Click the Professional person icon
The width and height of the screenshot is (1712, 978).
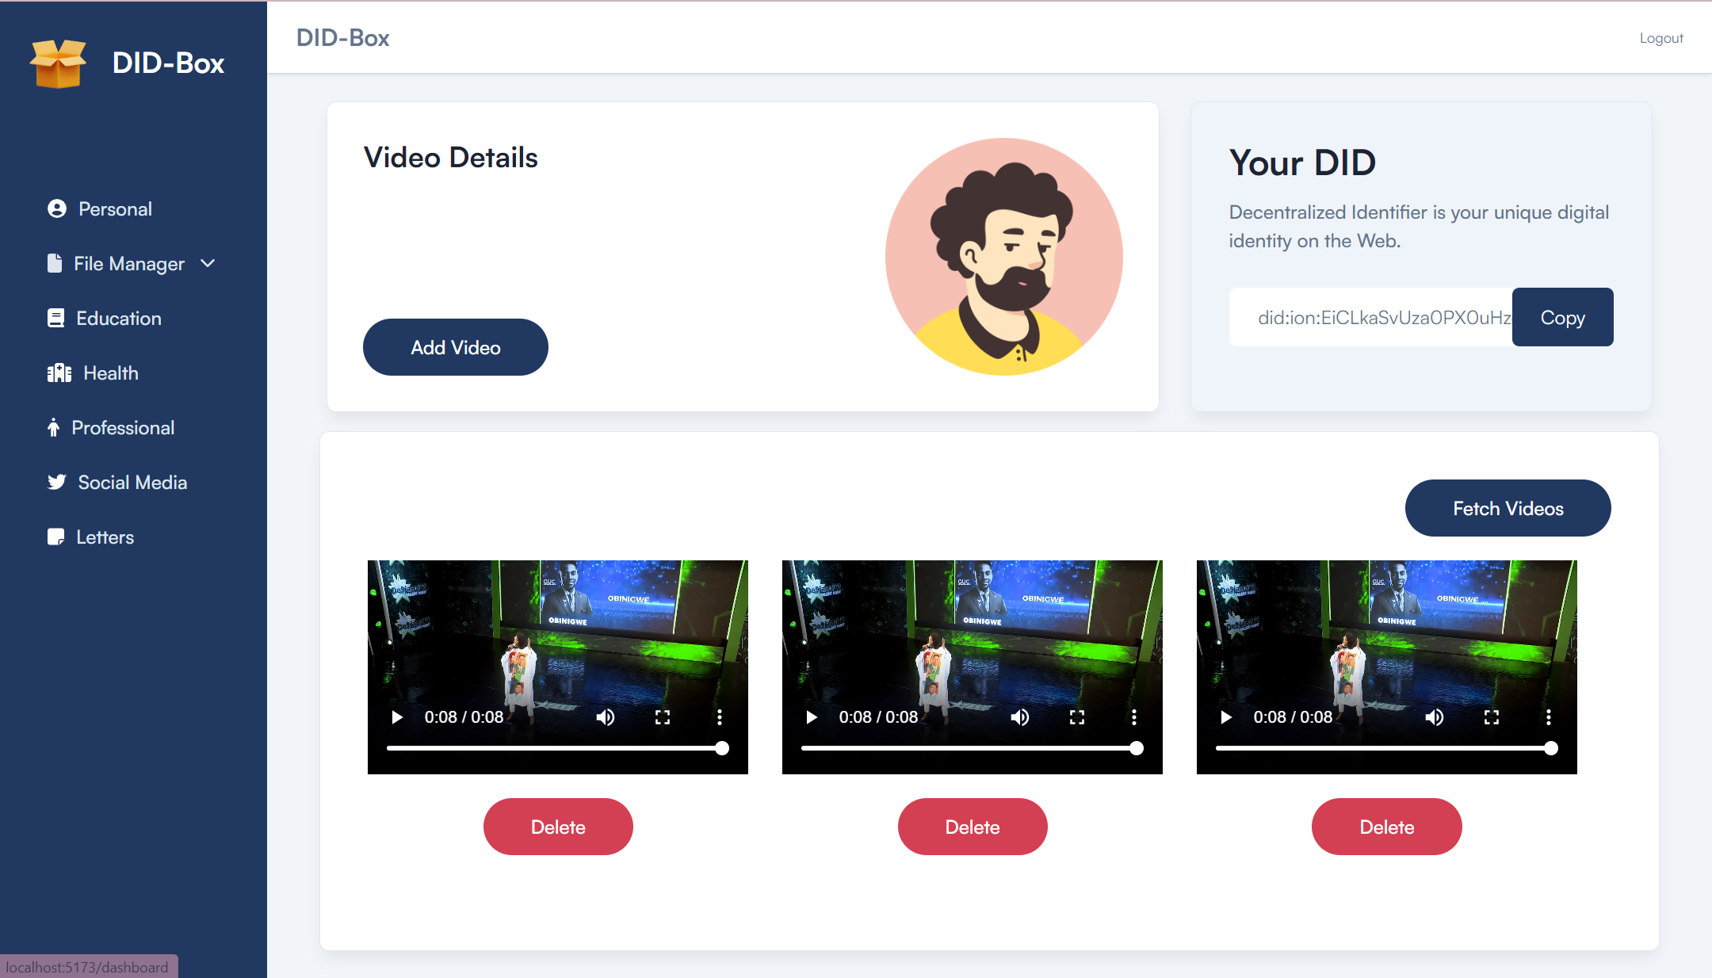[53, 428]
